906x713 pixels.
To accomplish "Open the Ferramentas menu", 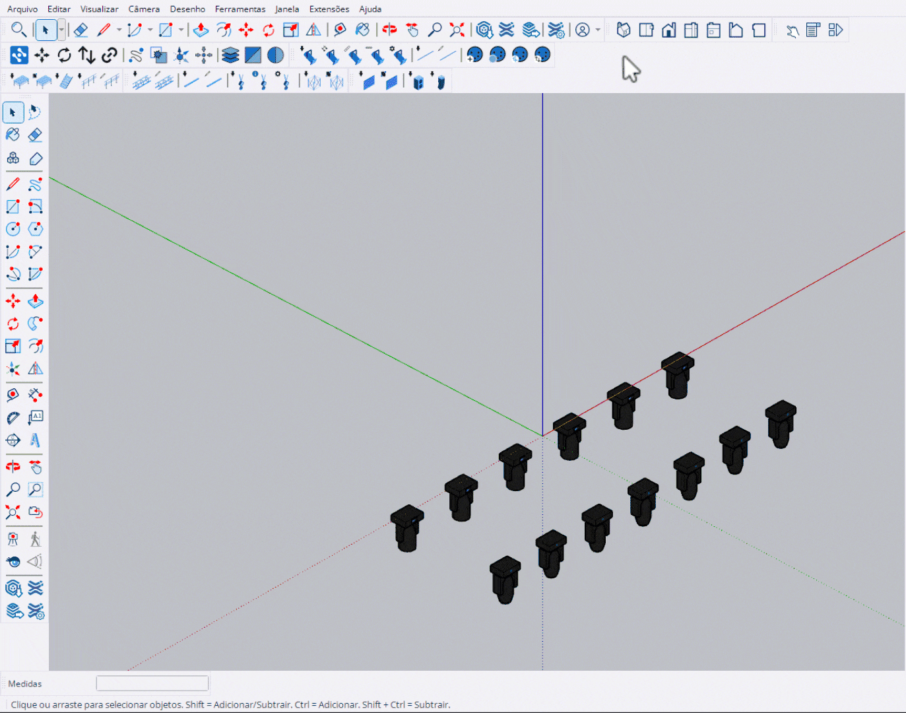I will (240, 9).
